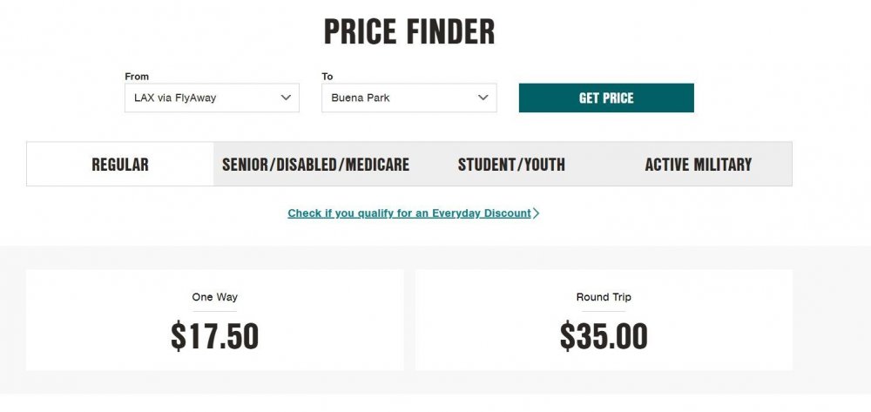
Task: Switch to the Student/Youth tab
Action: tap(511, 165)
